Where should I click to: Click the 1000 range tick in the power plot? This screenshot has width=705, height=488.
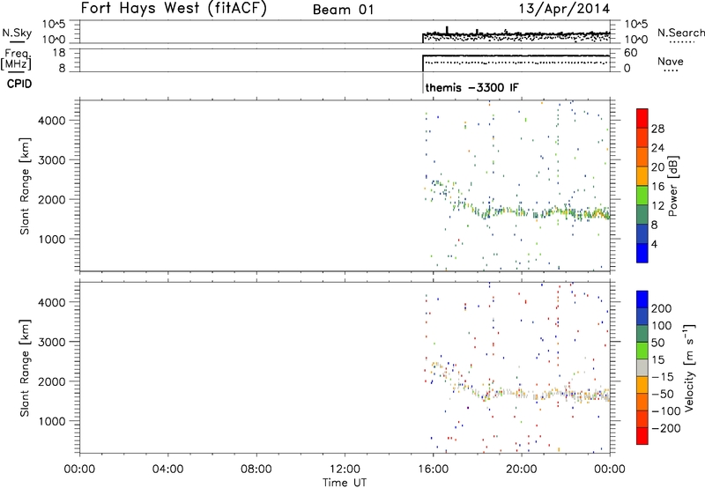pyautogui.click(x=52, y=239)
